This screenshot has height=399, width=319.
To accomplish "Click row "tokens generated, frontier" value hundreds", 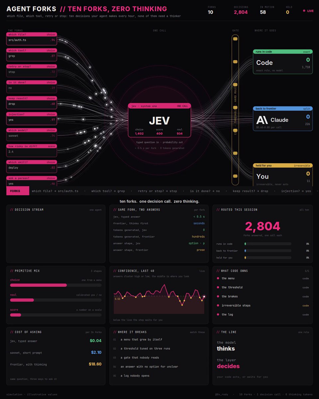I will 198,237.
